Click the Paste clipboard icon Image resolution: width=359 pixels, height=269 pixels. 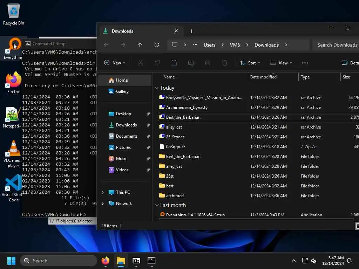point(174,63)
